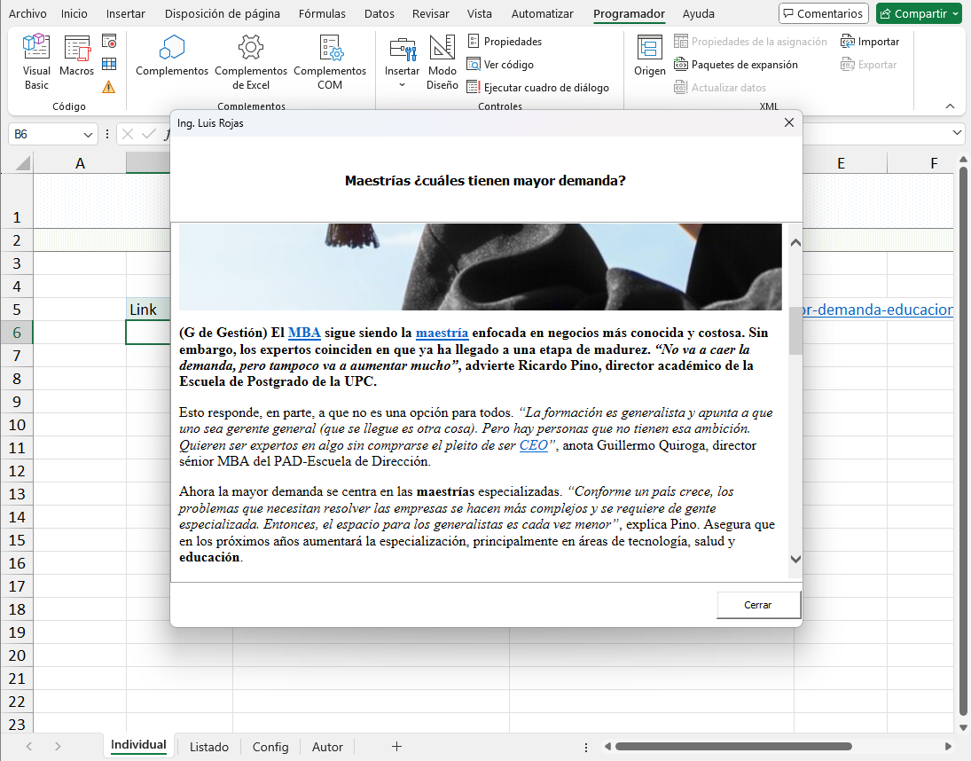Switch to the Automatizar tab

pos(543,13)
